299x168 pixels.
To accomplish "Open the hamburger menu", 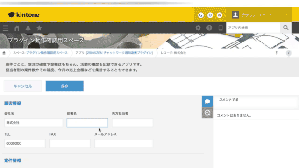I will coord(6,28).
